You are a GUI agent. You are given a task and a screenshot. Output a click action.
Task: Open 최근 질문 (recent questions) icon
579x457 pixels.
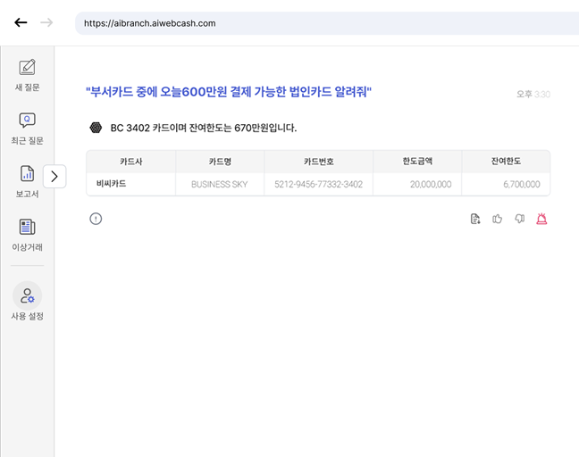tap(27, 121)
